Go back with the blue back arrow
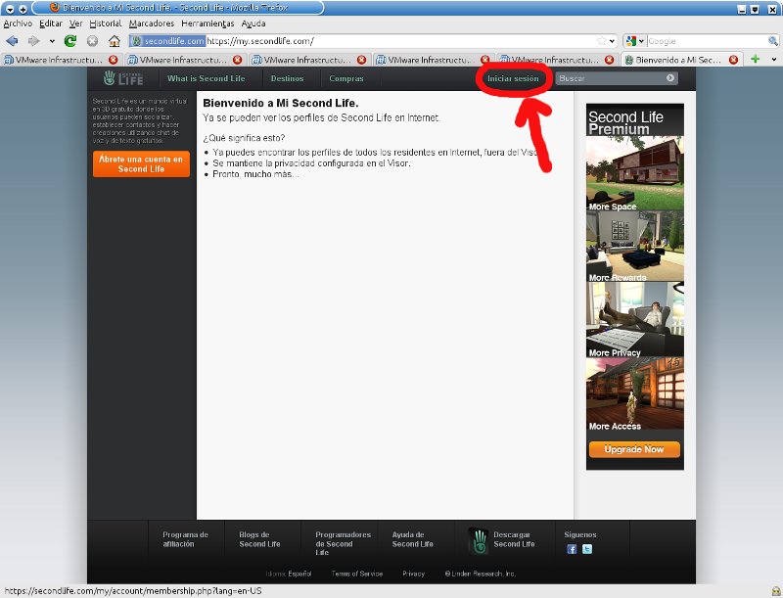 (x=12, y=41)
